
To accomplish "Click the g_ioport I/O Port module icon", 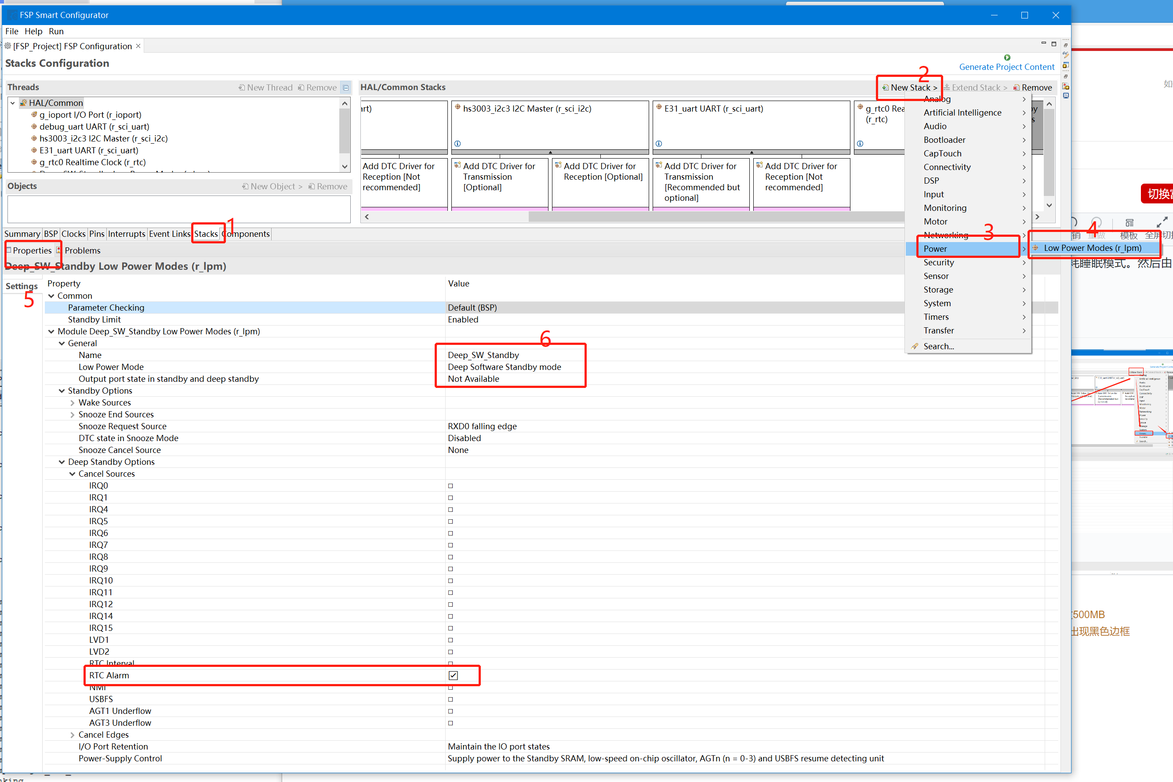I will coord(34,115).
